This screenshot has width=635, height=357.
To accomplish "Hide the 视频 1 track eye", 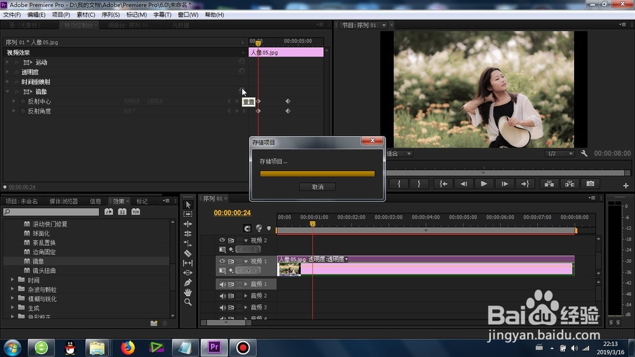I will pyautogui.click(x=222, y=261).
